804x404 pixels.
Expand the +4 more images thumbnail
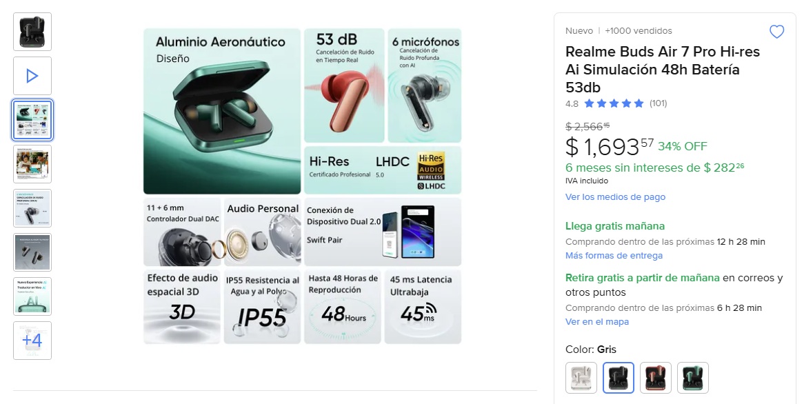point(32,341)
